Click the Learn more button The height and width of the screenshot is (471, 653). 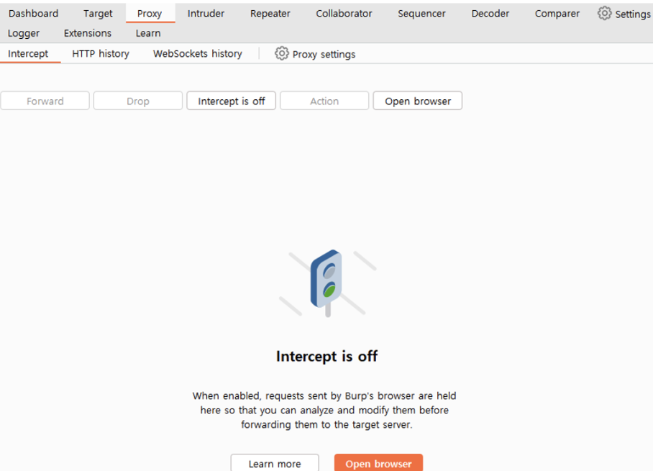click(x=275, y=463)
